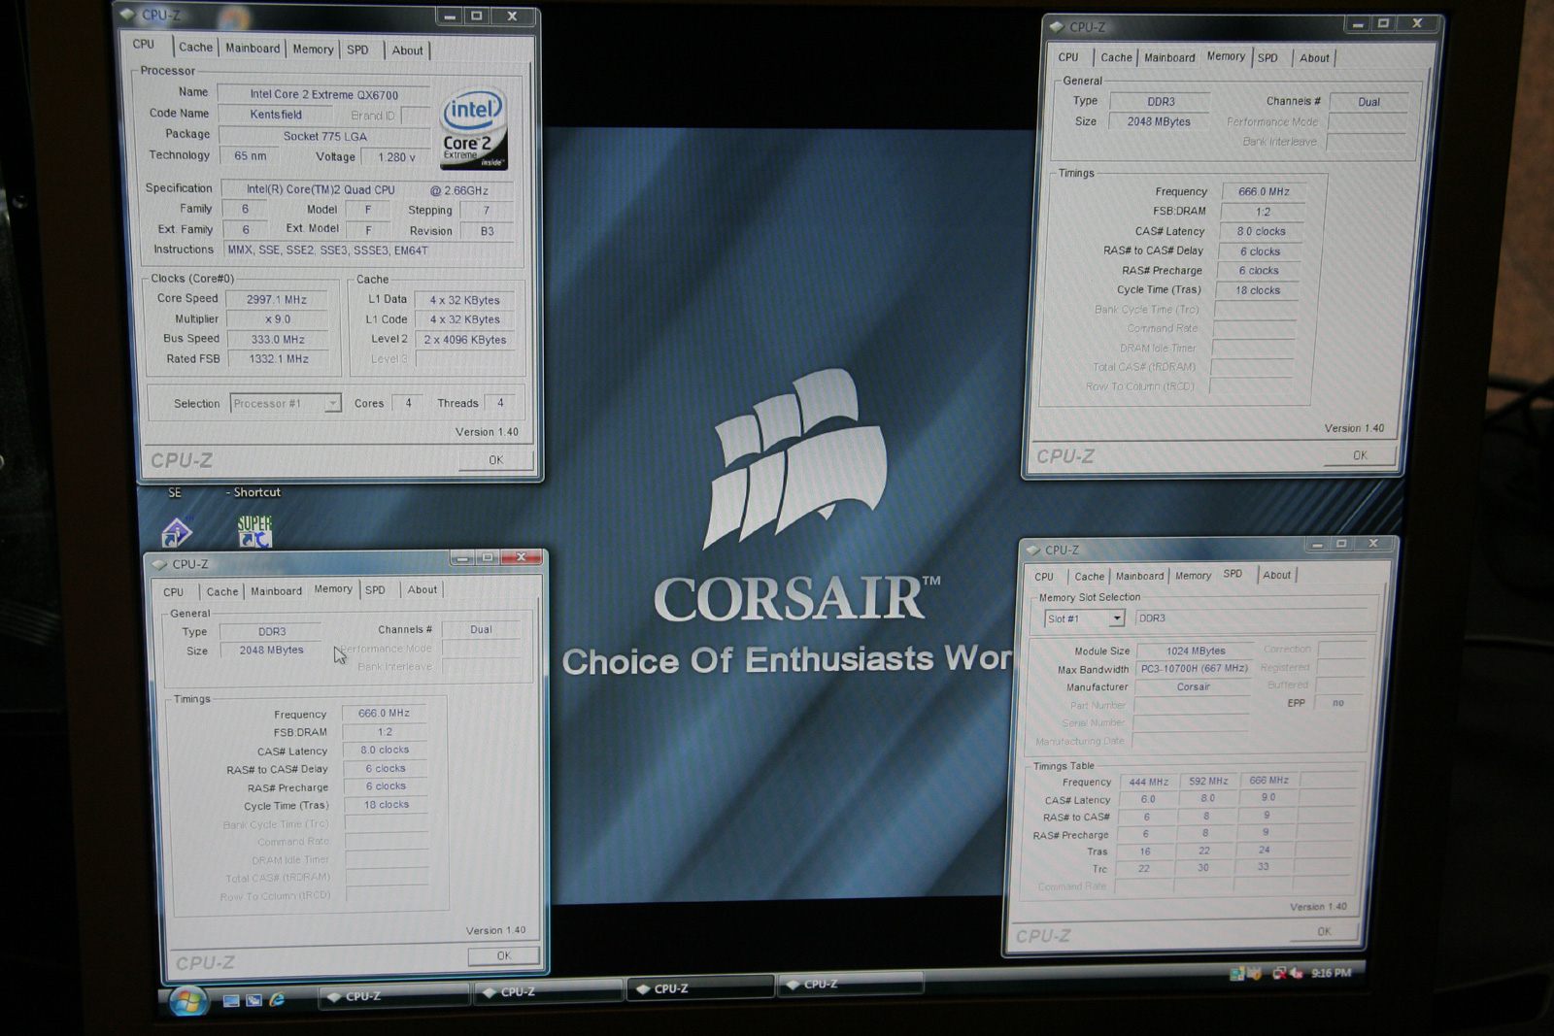Image resolution: width=1554 pixels, height=1036 pixels.
Task: Select Cache tab in the lower-left Memory window
Action: [x=221, y=591]
